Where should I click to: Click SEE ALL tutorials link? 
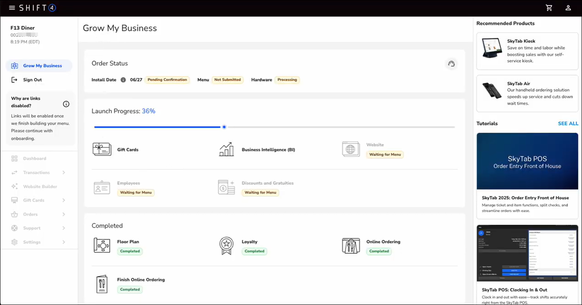pos(568,124)
